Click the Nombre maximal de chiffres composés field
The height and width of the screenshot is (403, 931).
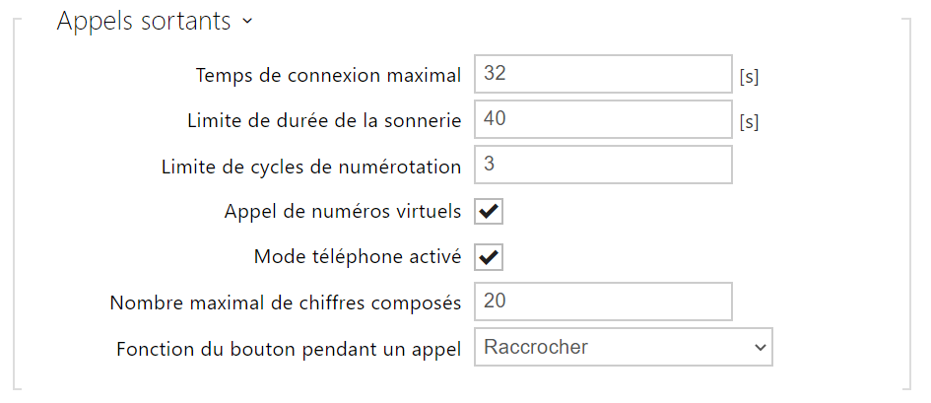603,302
